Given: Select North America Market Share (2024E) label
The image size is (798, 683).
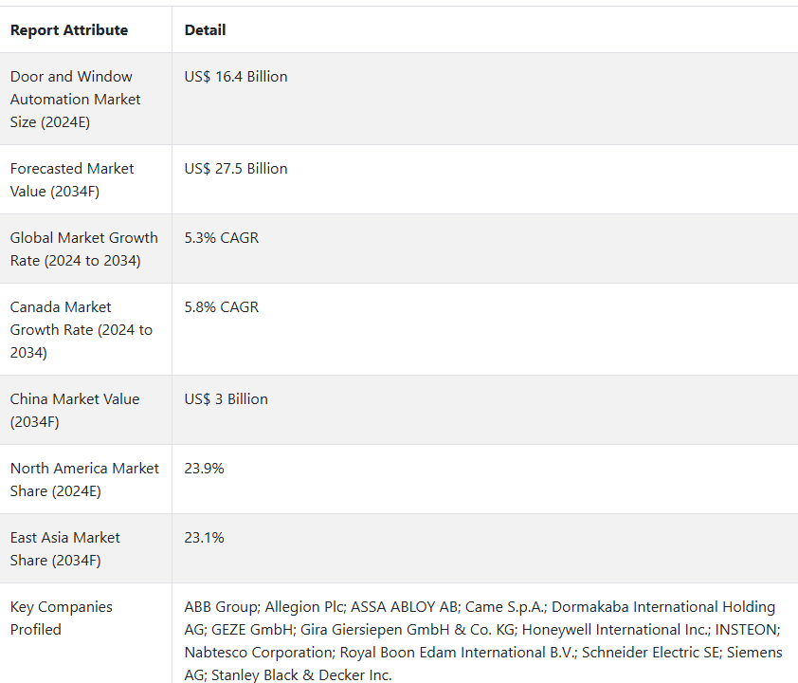Looking at the screenshot, I should click(84, 479).
